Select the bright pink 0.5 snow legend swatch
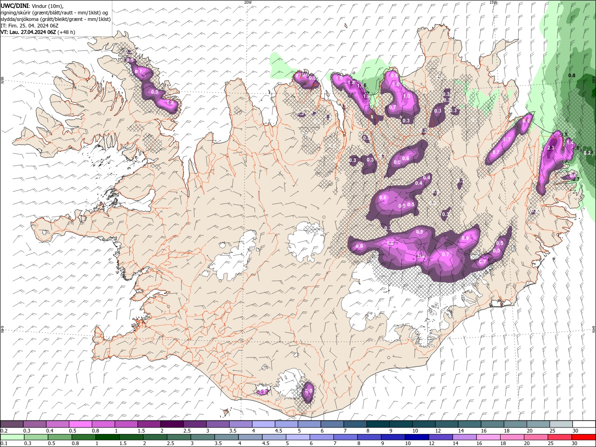 80,424
